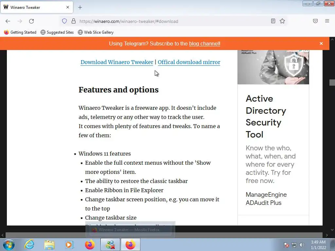Open the Windows Start button
The image size is (335, 251).
(9, 244)
